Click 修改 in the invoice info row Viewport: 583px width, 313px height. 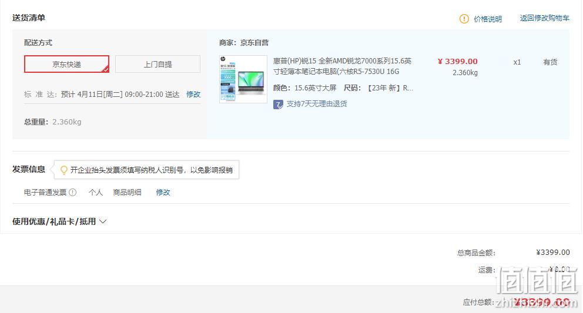pos(163,192)
